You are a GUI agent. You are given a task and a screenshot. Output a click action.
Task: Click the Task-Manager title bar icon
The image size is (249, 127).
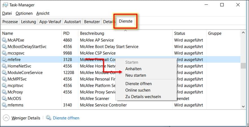pos(5,5)
